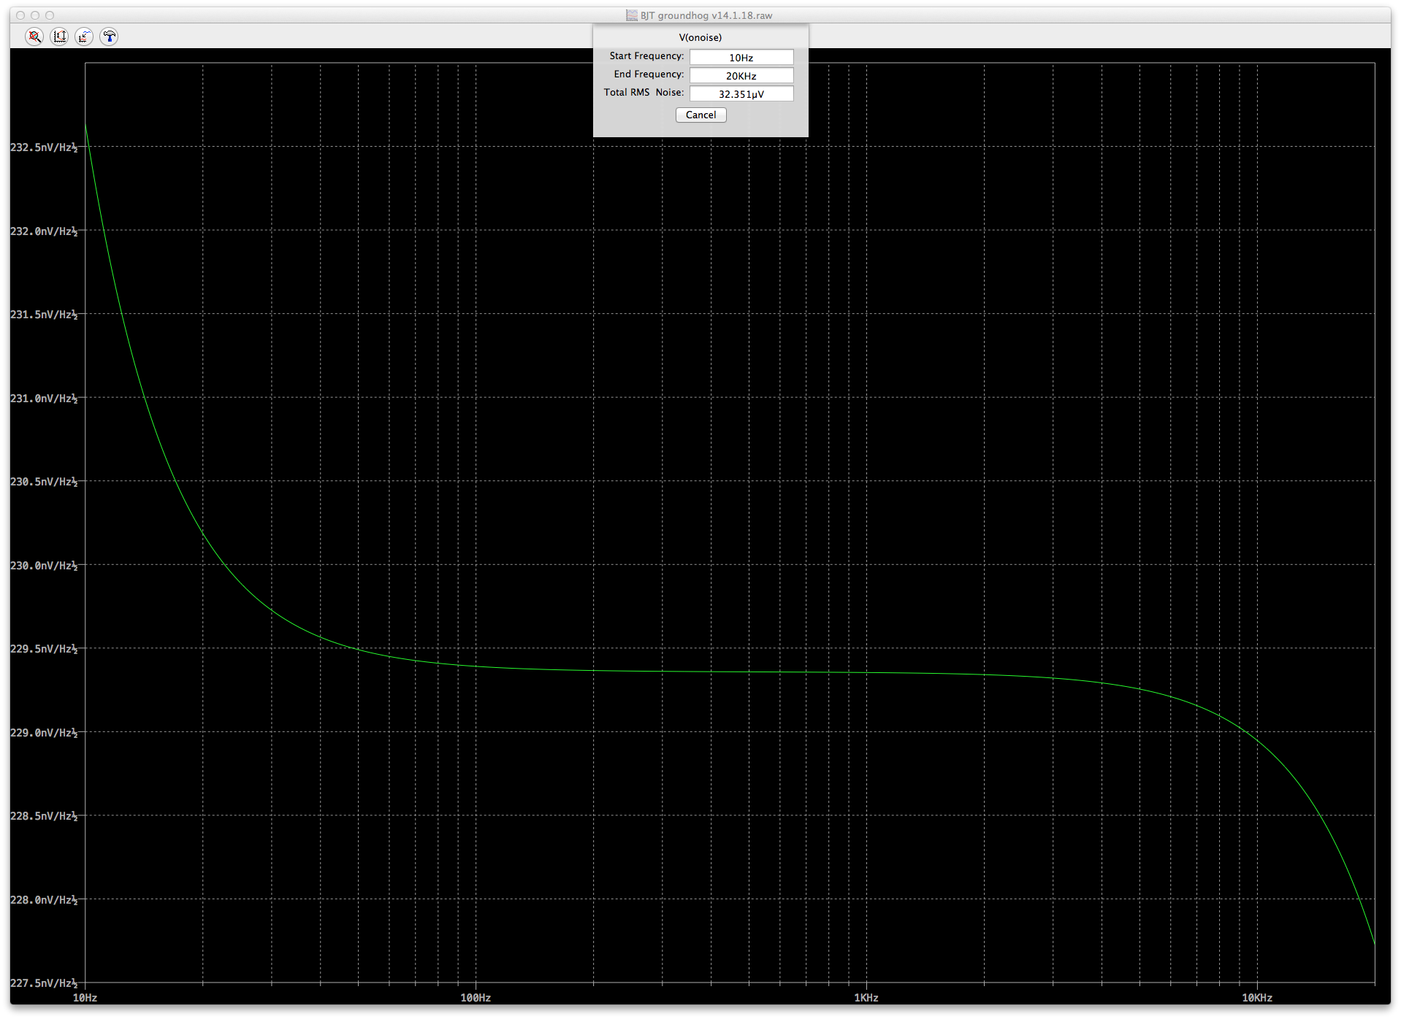Close the waveform window with red button
This screenshot has width=1401, height=1019.
pos(20,15)
